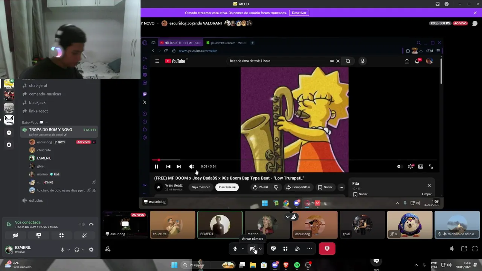Hide participants with the chevron above tiles
The height and width of the screenshot is (271, 482).
pos(288,217)
